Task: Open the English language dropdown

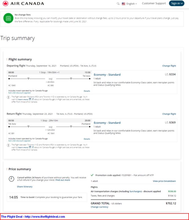Action: coord(131,4)
